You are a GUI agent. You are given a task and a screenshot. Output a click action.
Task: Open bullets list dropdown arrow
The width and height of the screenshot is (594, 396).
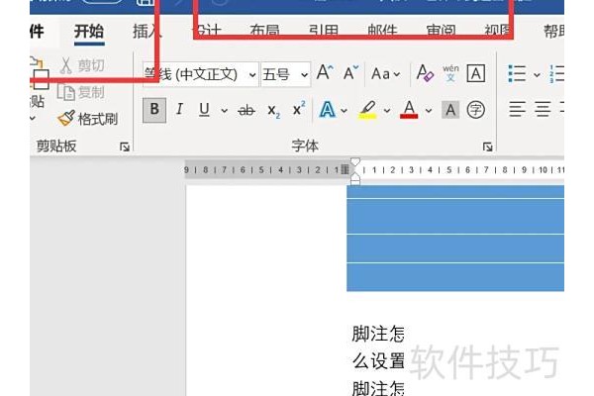point(537,74)
